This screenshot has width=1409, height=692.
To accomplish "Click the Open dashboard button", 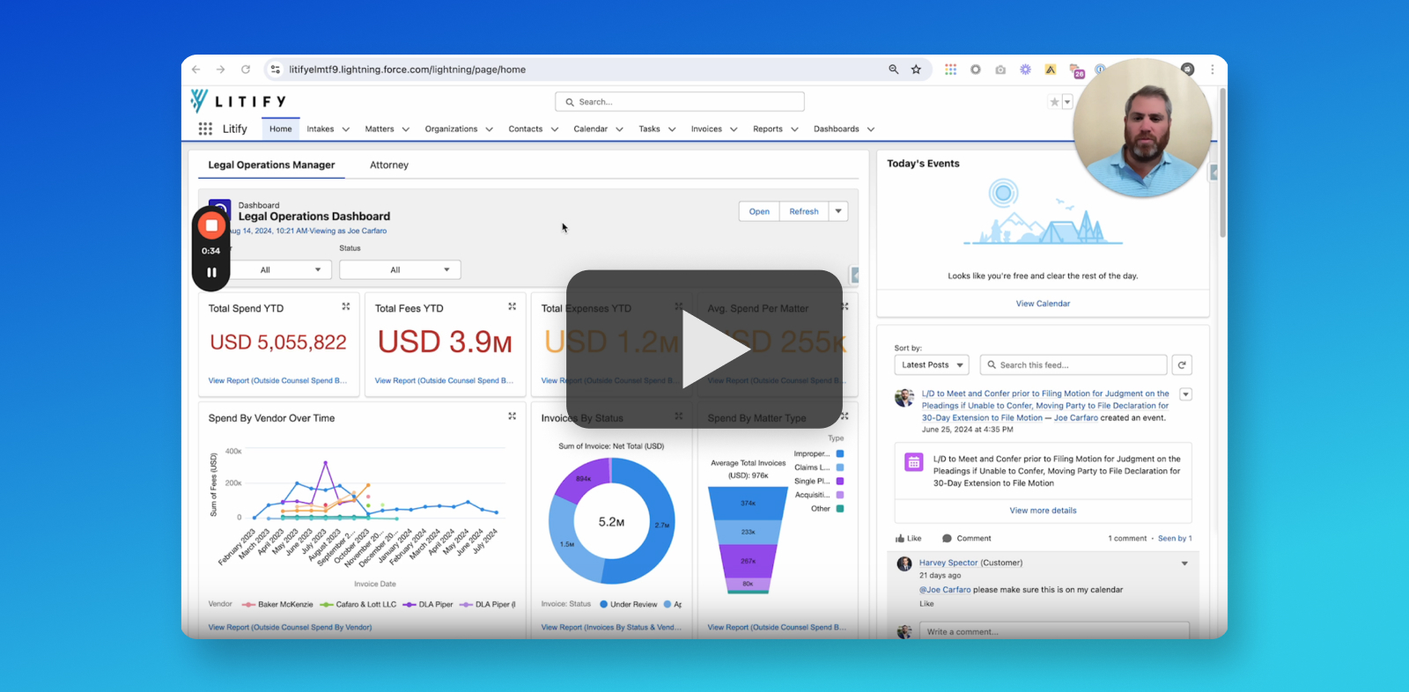I will (x=759, y=211).
